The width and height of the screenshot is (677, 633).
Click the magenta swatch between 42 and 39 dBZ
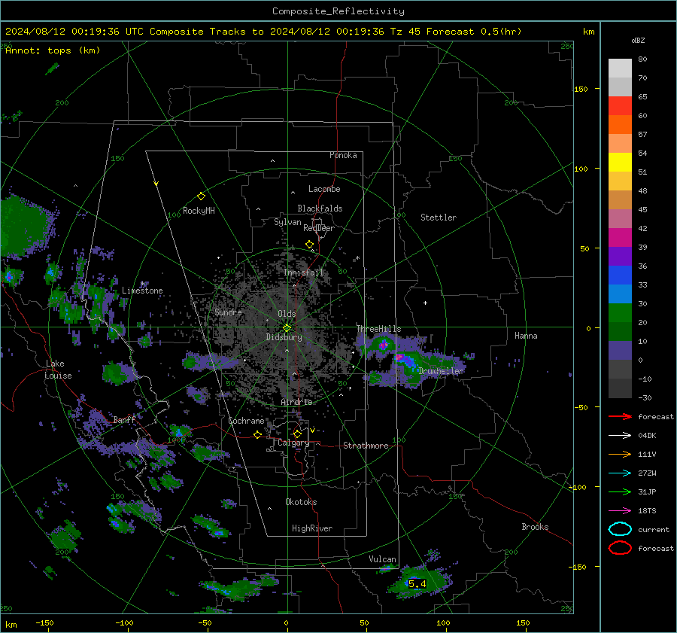pyautogui.click(x=620, y=237)
